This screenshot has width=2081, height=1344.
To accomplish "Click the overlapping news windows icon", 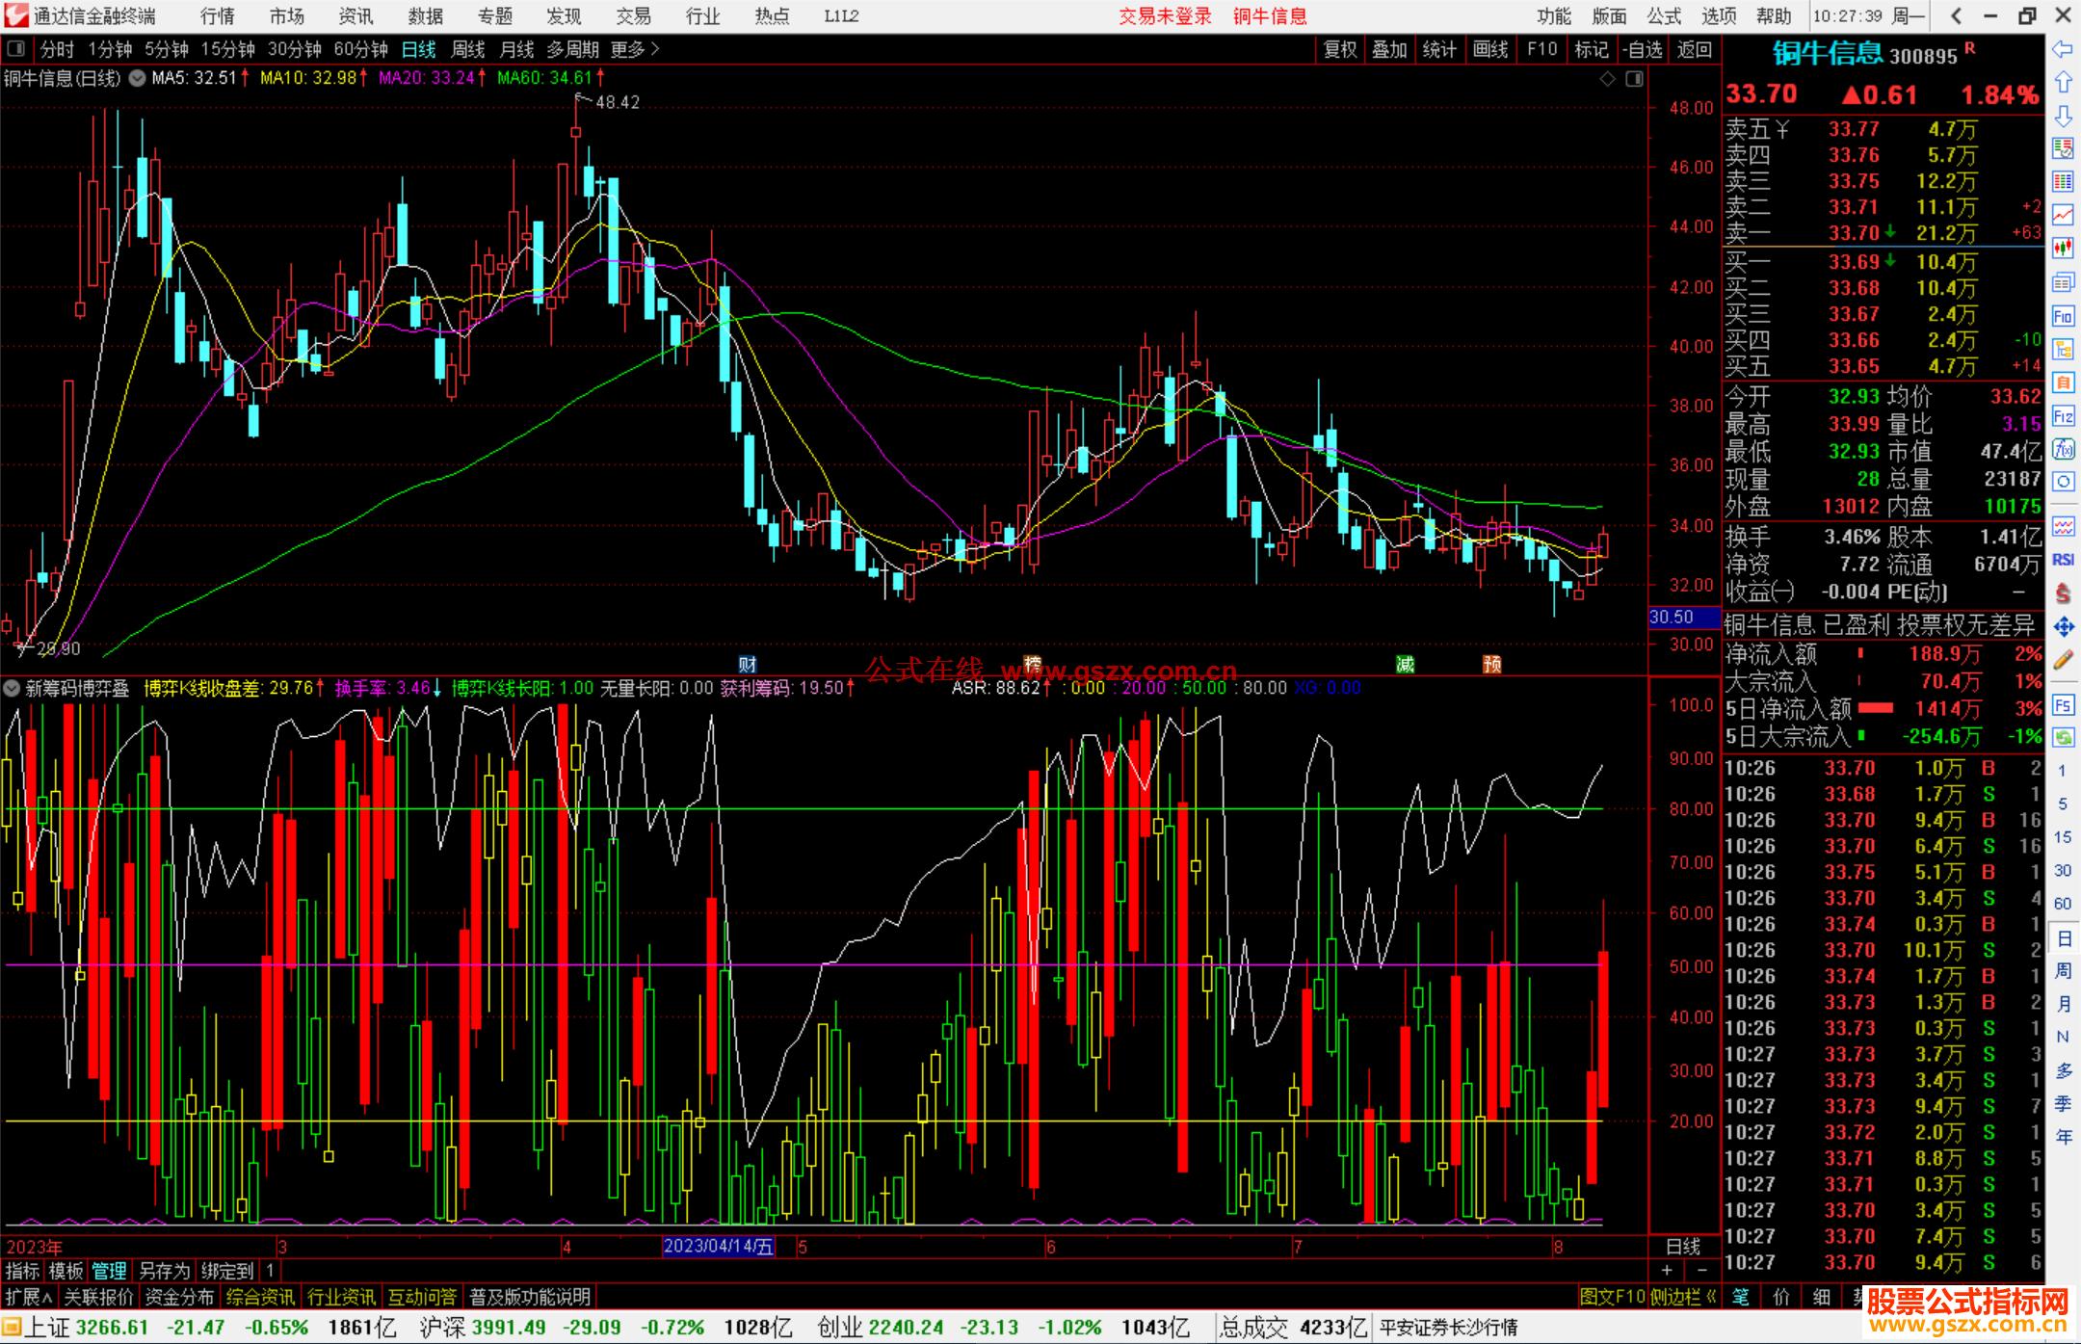I will [2063, 282].
